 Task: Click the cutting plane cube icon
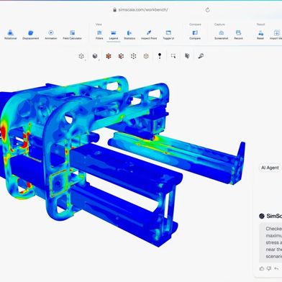pyautogui.click(x=187, y=56)
